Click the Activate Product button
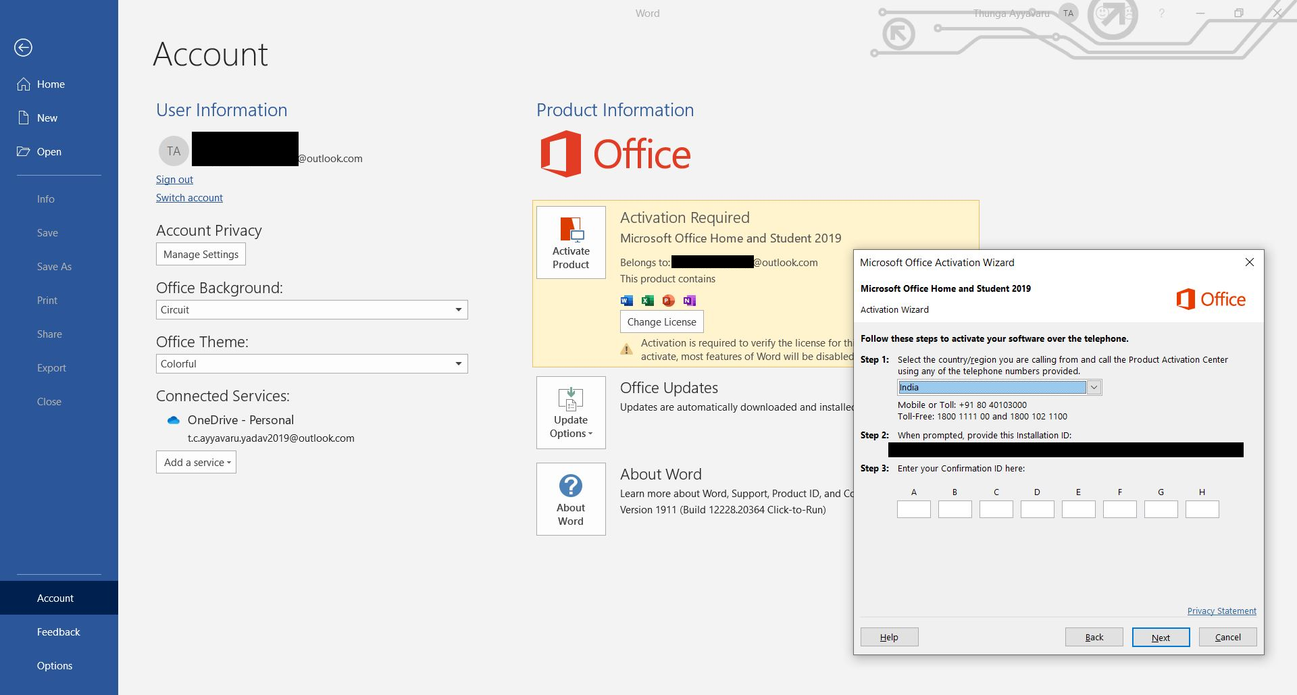This screenshot has width=1297, height=695. tap(571, 242)
